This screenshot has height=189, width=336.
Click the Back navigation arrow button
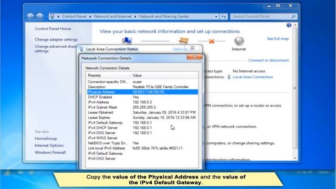[30, 16]
